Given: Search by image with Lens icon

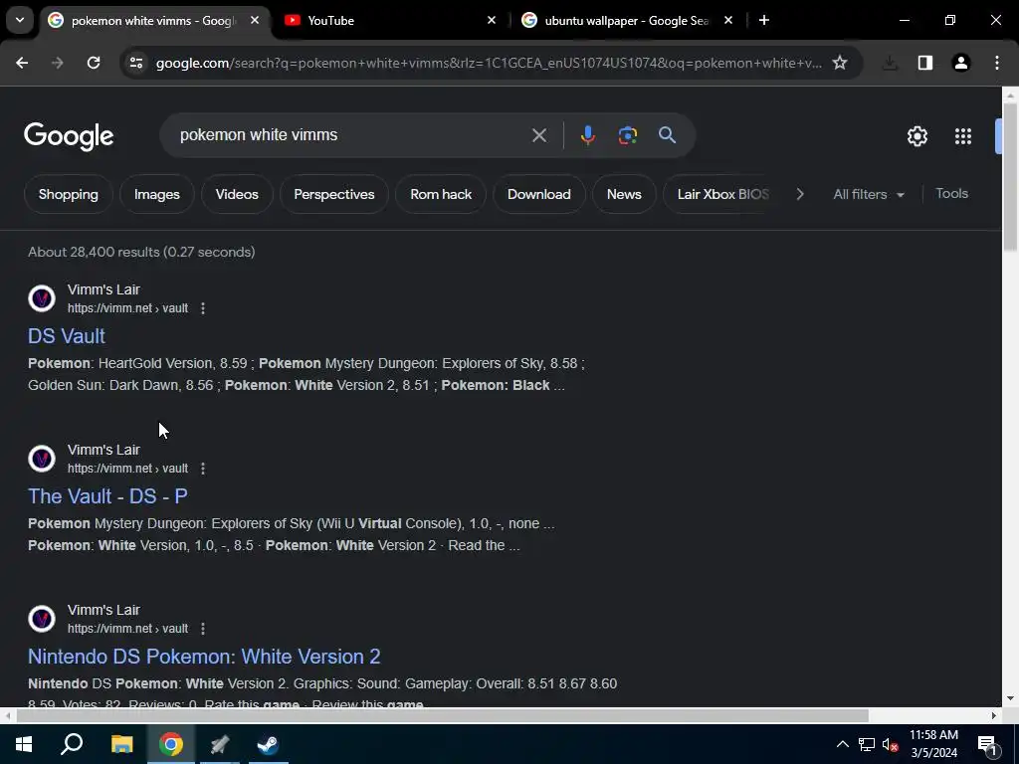Looking at the screenshot, I should point(627,135).
